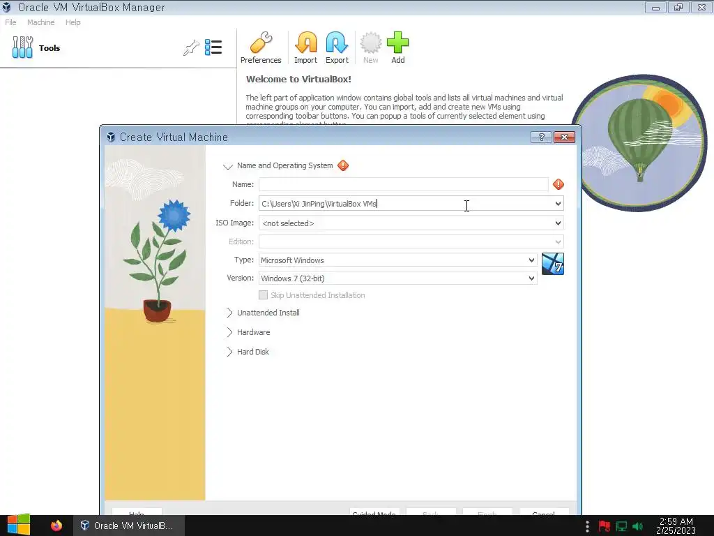Expand the Hard Disk section
The image size is (714, 536).
click(x=229, y=352)
